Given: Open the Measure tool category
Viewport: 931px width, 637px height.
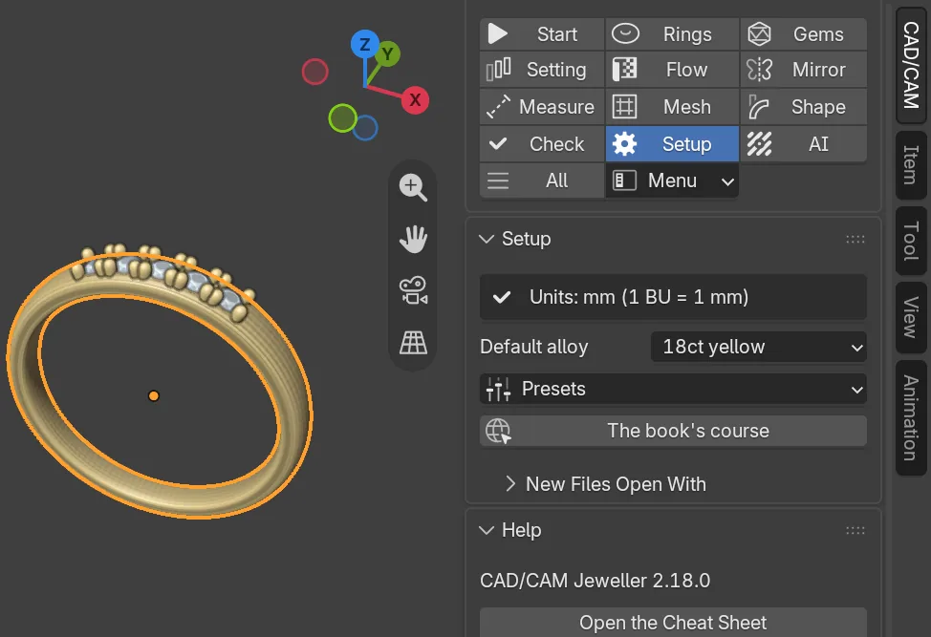Looking at the screenshot, I should click(542, 107).
